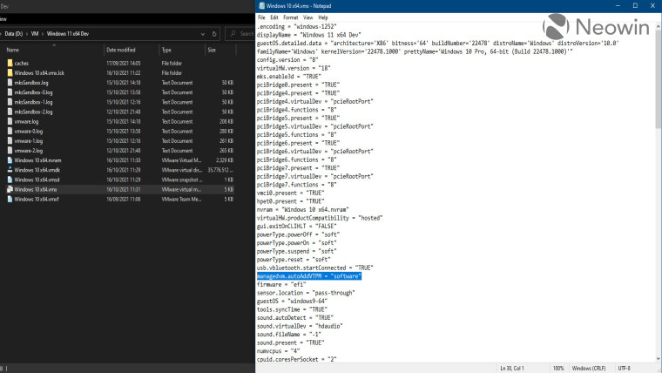
Task: Click the Windows (CRLF) status entry
Action: tap(589, 369)
